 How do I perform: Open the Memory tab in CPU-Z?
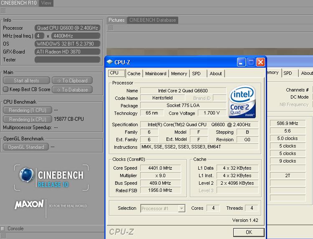[x=179, y=74]
